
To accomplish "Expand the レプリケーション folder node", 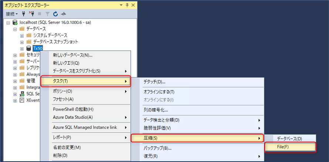I will click(15, 68).
